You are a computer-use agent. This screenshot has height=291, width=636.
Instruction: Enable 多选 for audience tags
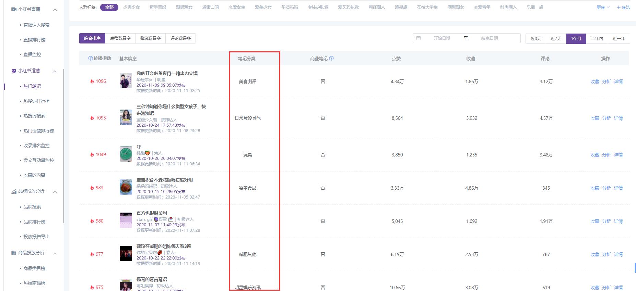[623, 7]
